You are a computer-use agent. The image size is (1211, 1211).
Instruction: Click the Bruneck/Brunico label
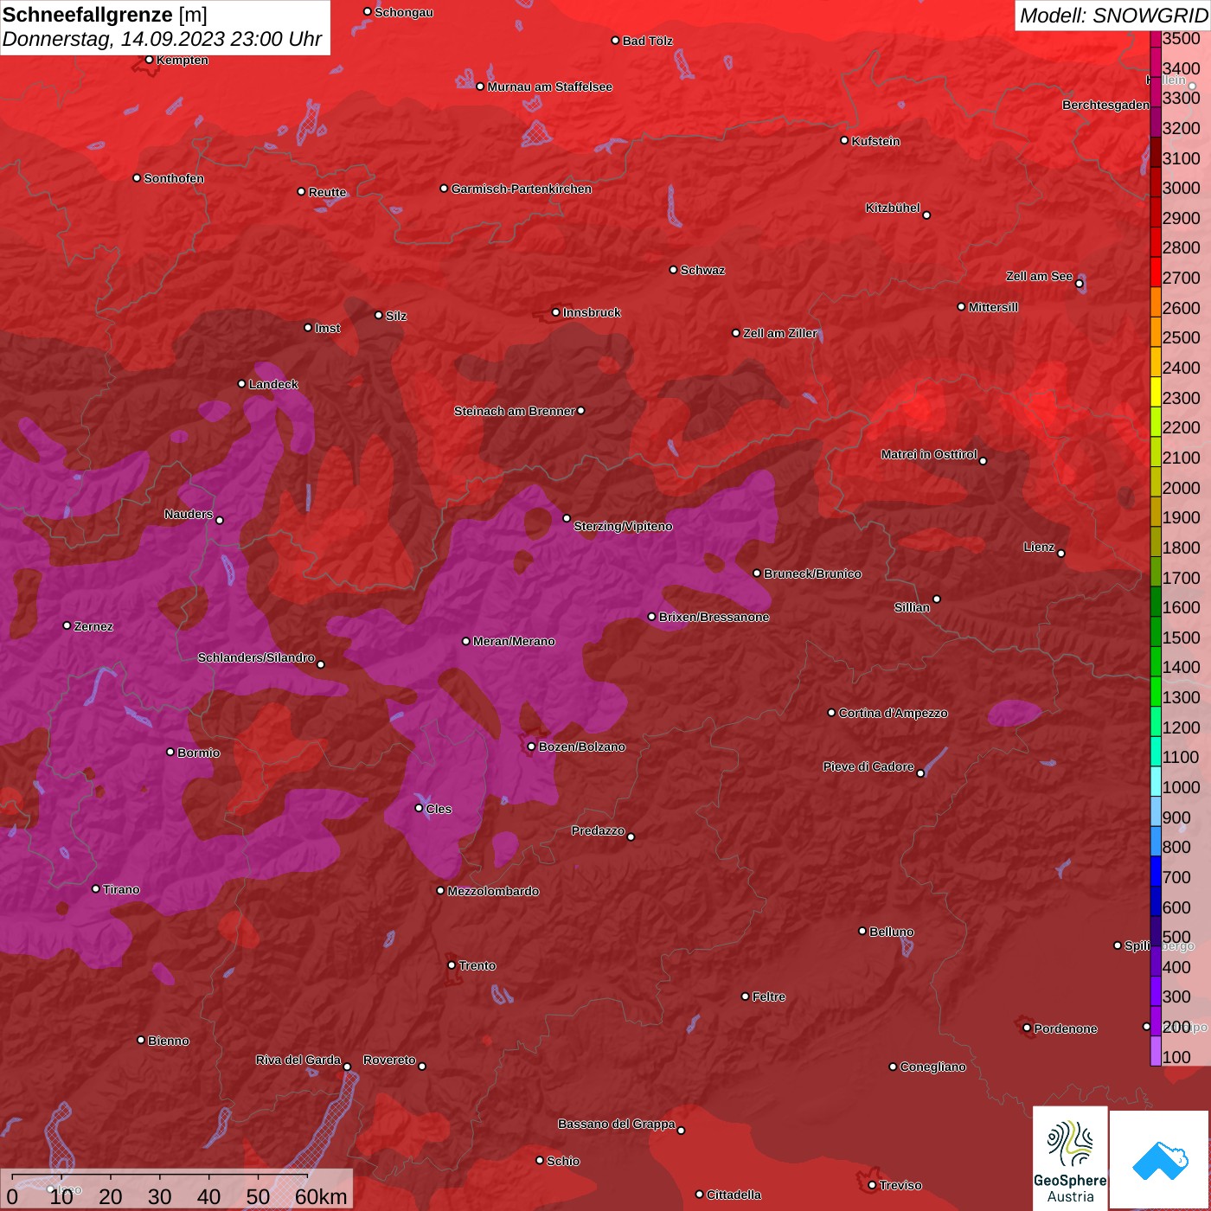(x=812, y=573)
